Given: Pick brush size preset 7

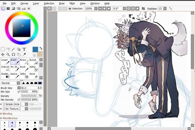Looking at the screenshot, I should [20, 124].
